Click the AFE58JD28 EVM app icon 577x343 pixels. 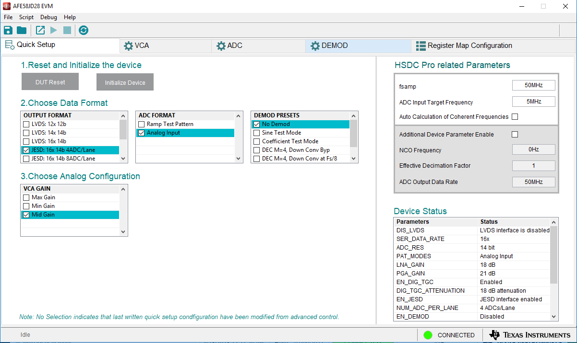pos(7,6)
